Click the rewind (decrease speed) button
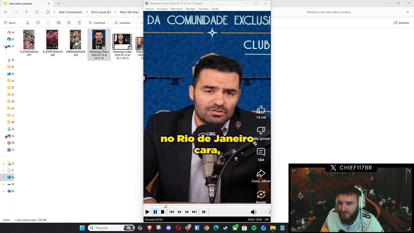This screenshot has width=414, height=233. point(179,212)
